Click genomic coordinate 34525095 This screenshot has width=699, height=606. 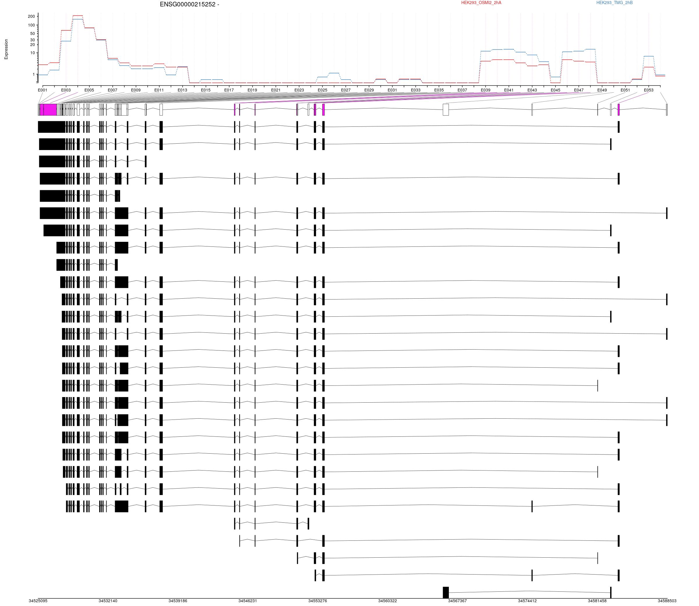tap(38, 601)
